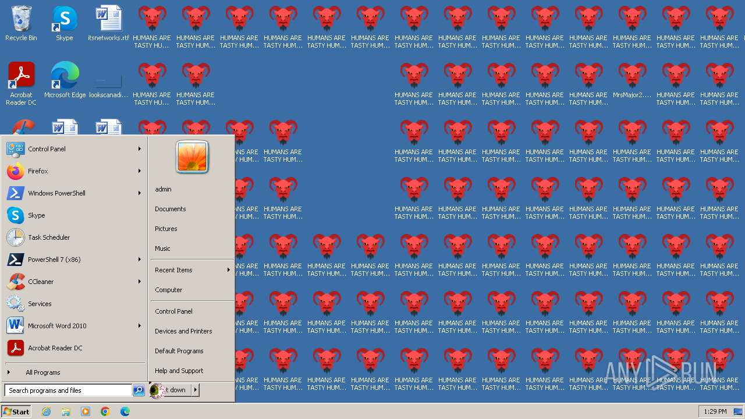Open Google Chrome from taskbar
Screen dimensions: 745x419
click(105, 411)
